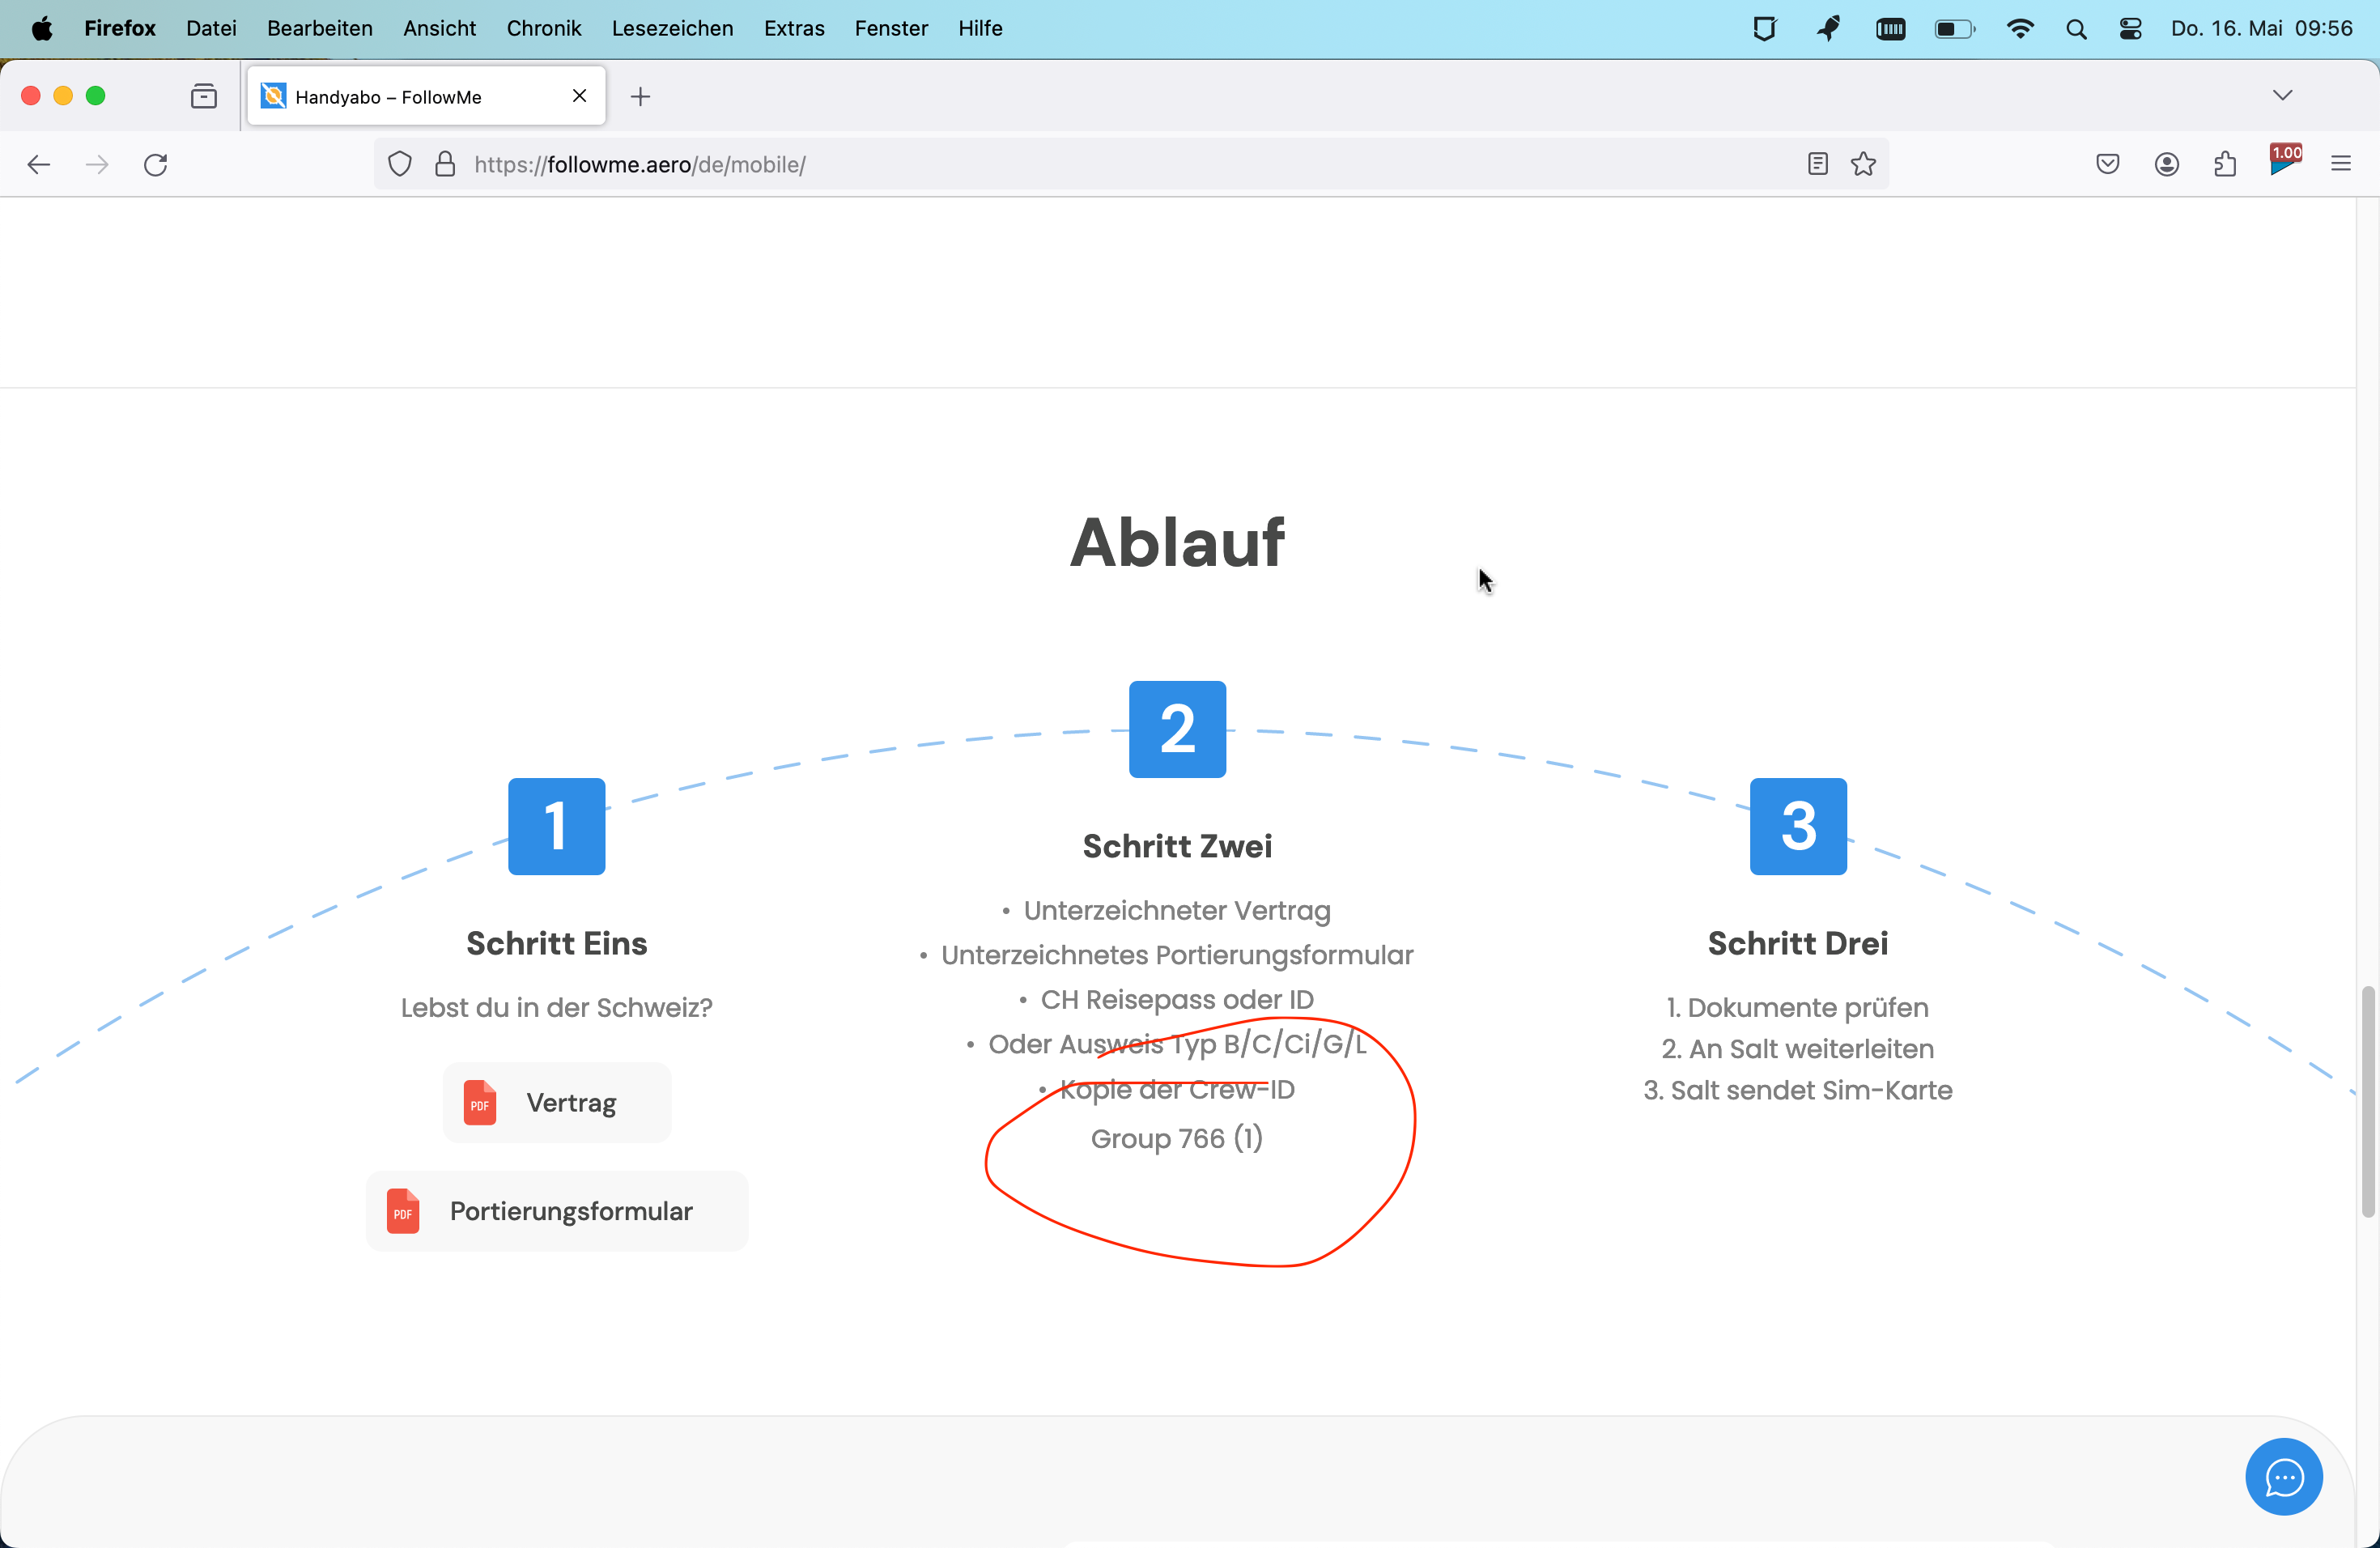The image size is (2380, 1548).
Task: Click the Schritt Drei heading
Action: coord(1798,943)
